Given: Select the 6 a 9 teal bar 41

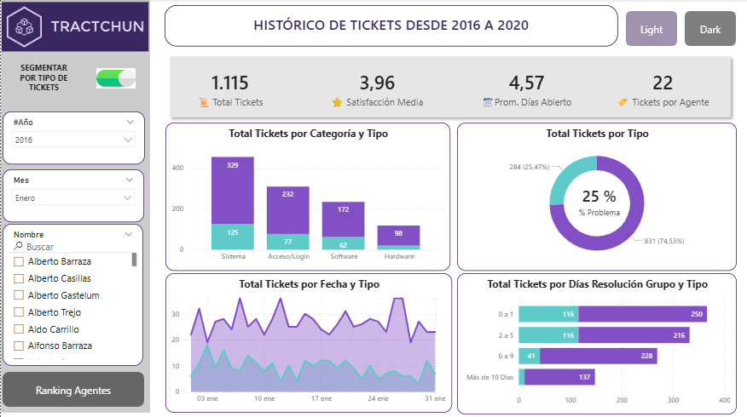Looking at the screenshot, I should click(530, 356).
